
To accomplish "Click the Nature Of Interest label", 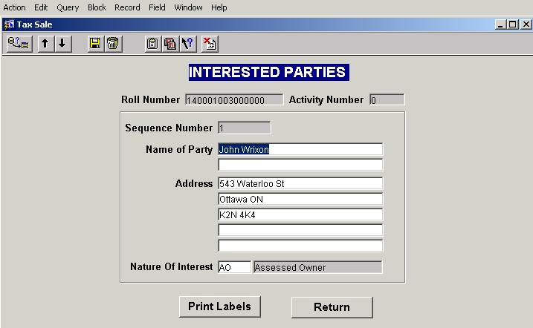I will [x=171, y=266].
